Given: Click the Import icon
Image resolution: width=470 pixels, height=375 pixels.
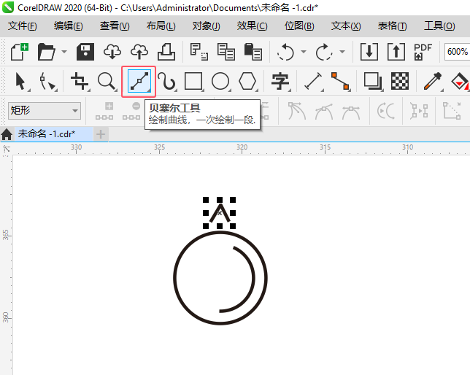Looking at the screenshot, I should pyautogui.click(x=369, y=52).
